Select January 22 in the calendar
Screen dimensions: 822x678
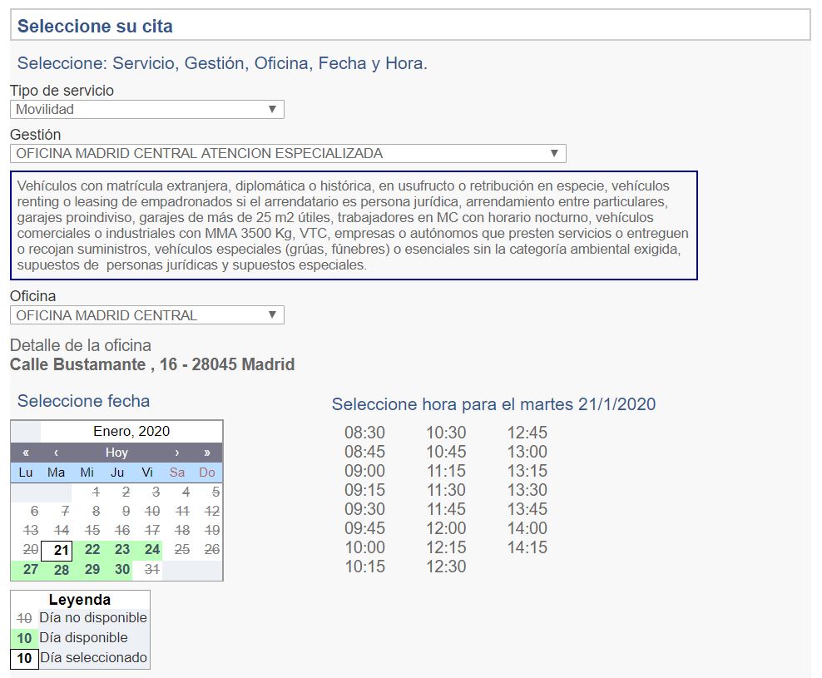(92, 549)
